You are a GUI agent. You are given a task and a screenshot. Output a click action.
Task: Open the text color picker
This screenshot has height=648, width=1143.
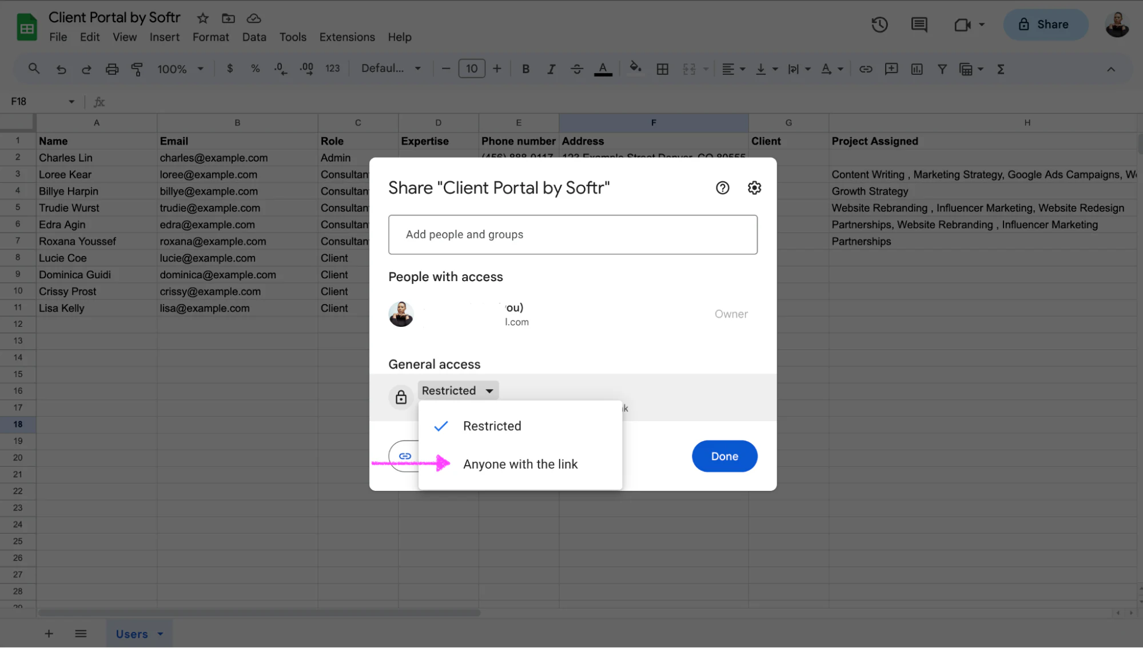[x=603, y=69]
